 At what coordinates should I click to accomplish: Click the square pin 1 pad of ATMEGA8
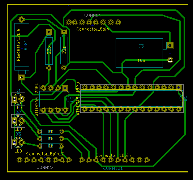(179, 87)
